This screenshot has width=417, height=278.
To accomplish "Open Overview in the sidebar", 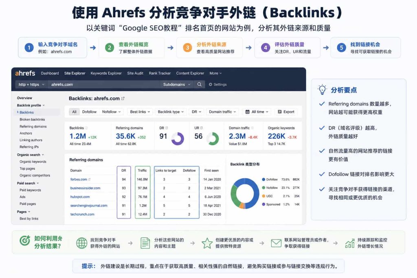I will pos(24,98).
